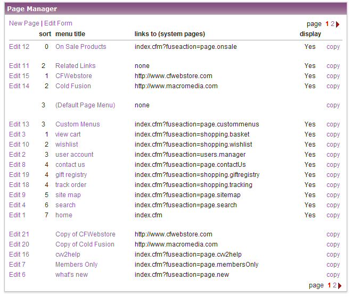This screenshot has width=352, height=297.
Task: Open the Cold Fusion menu title
Action: [73, 86]
